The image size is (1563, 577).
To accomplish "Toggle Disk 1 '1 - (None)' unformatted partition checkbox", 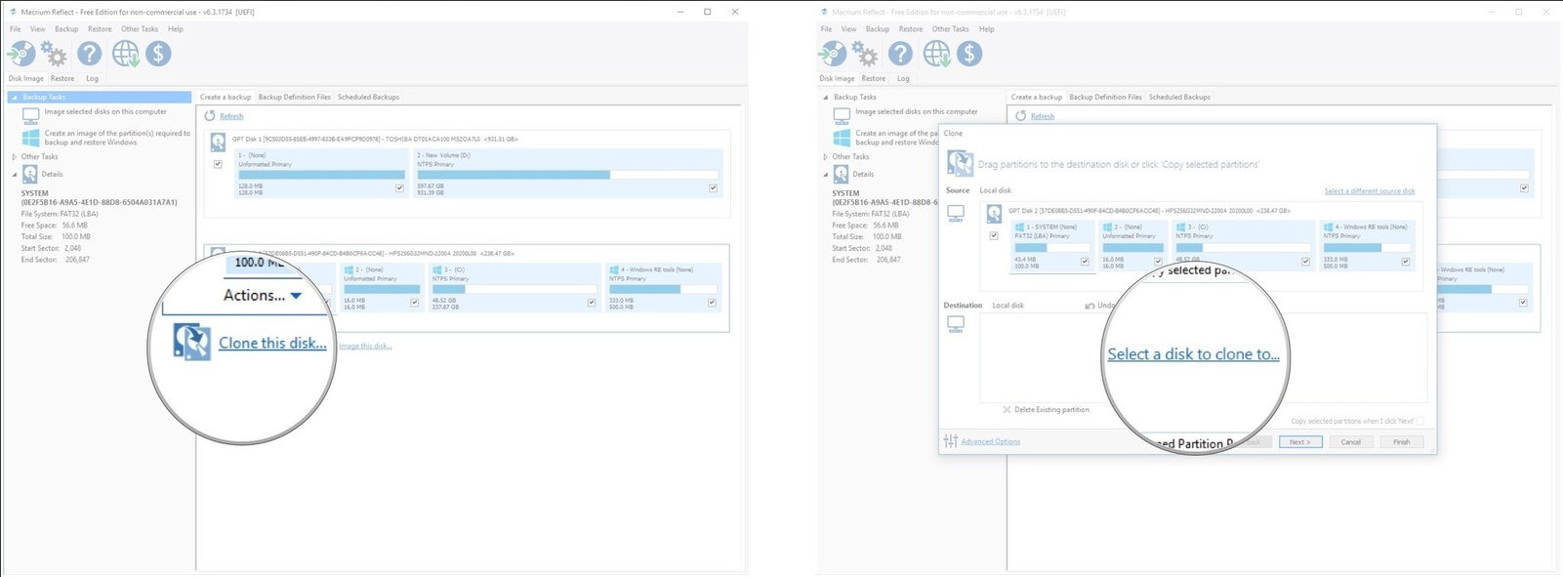I will [399, 188].
